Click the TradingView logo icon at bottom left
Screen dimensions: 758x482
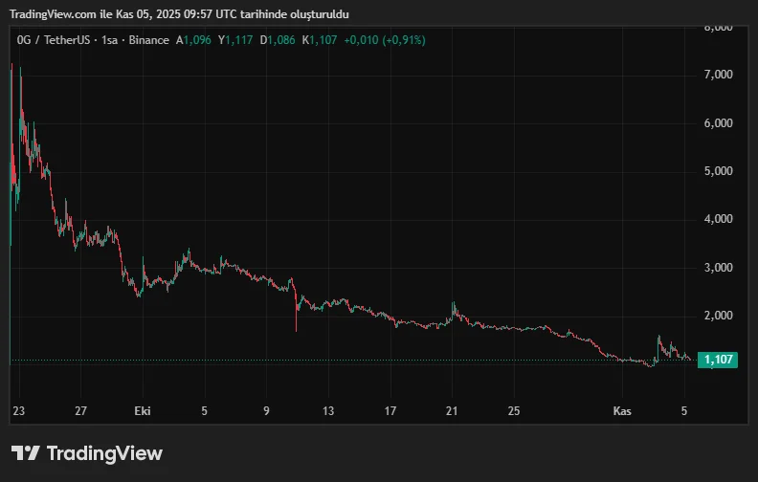[x=26, y=452]
